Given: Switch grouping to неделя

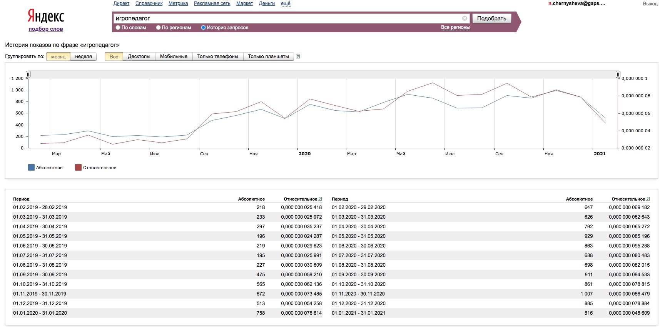Looking at the screenshot, I should tap(84, 56).
